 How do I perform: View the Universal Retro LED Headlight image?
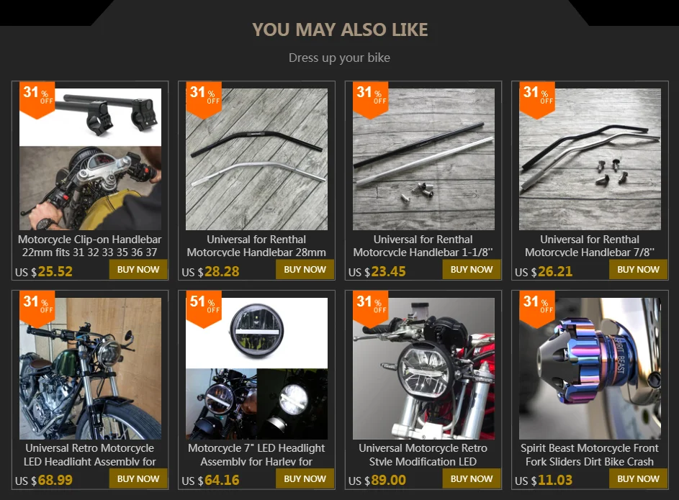point(90,368)
